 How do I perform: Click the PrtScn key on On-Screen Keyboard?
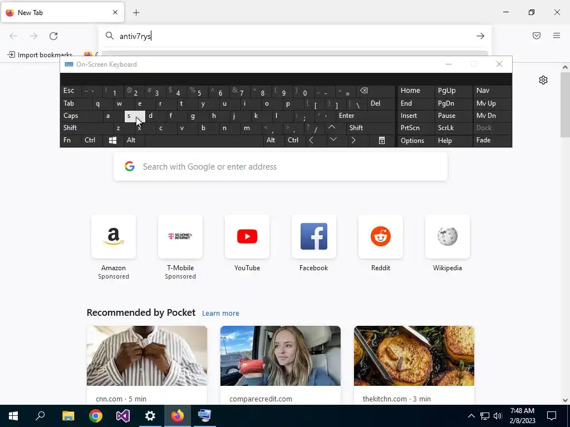click(x=415, y=128)
